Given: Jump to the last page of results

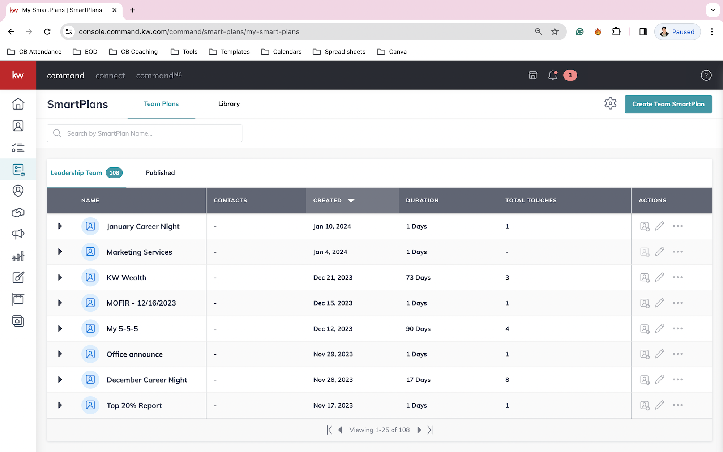Looking at the screenshot, I should coord(430,430).
